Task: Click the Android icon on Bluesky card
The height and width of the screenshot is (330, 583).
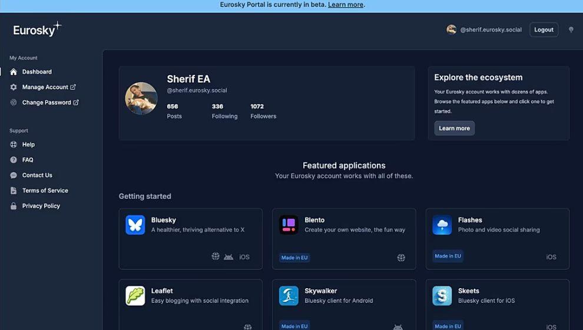Action: click(228, 257)
